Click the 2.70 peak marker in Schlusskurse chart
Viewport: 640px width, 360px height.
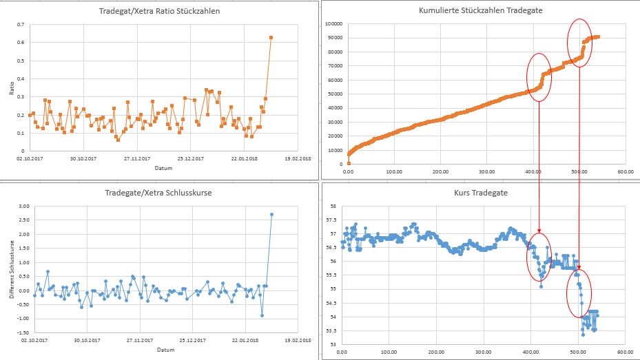tap(272, 214)
